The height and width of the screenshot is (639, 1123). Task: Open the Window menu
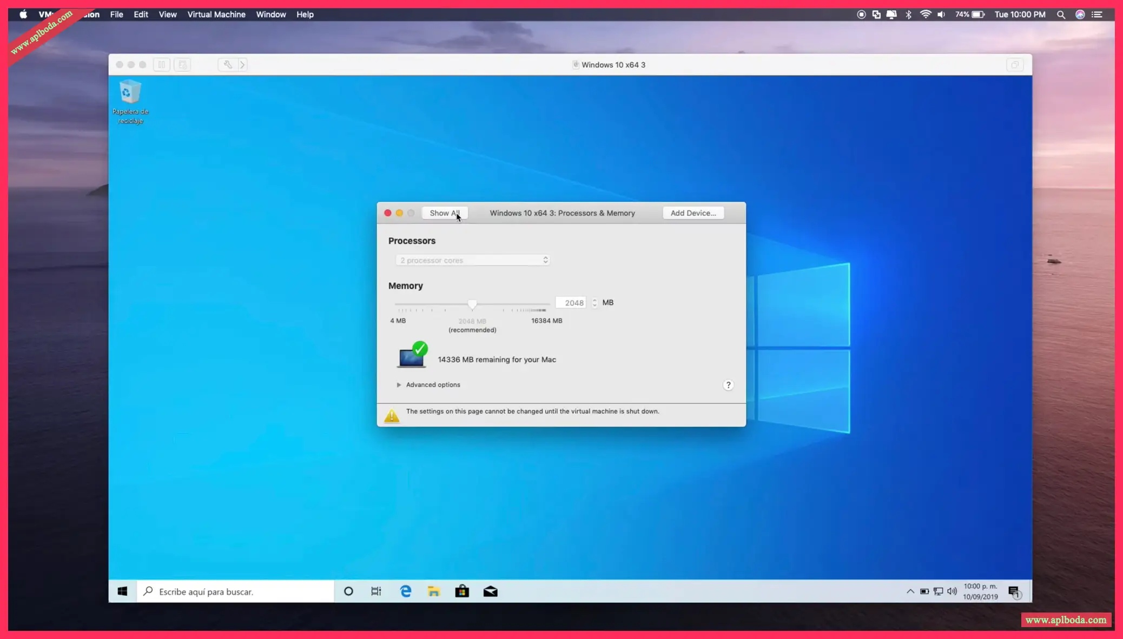coord(271,15)
